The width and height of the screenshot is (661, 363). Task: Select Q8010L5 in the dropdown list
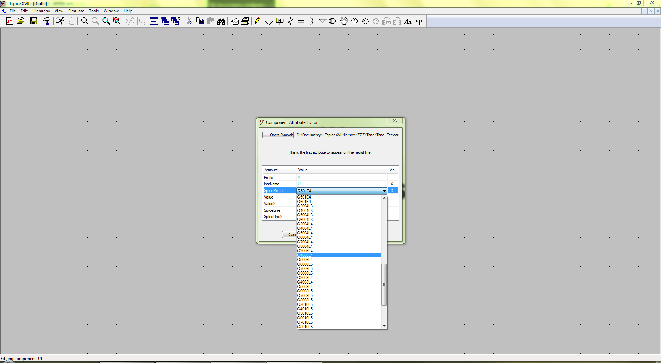pyautogui.click(x=305, y=327)
